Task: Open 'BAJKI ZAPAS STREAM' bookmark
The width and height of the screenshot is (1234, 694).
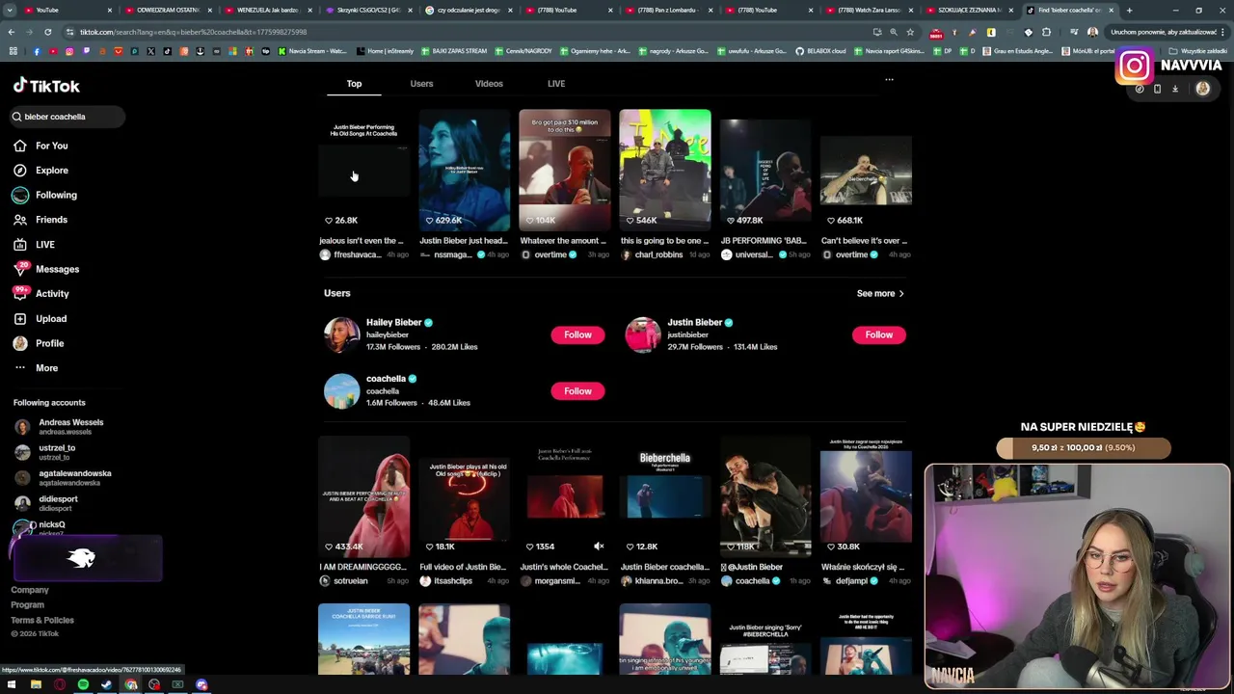Action: 452,51
